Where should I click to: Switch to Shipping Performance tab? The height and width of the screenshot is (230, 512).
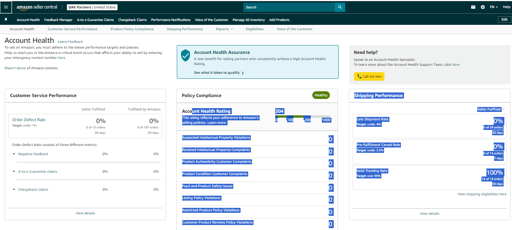[185, 29]
